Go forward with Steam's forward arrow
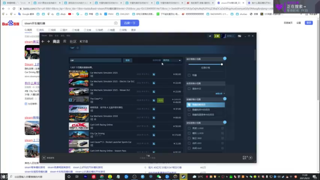The height and width of the screenshot is (180, 320). pyautogui.click(x=48, y=42)
